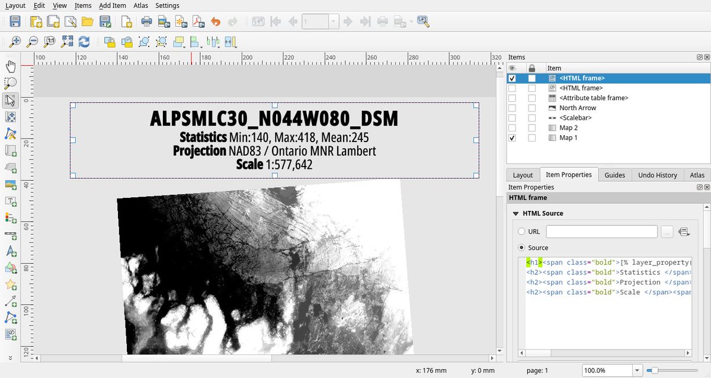The image size is (711, 378).
Task: Refresh the layout view
Action: point(84,41)
